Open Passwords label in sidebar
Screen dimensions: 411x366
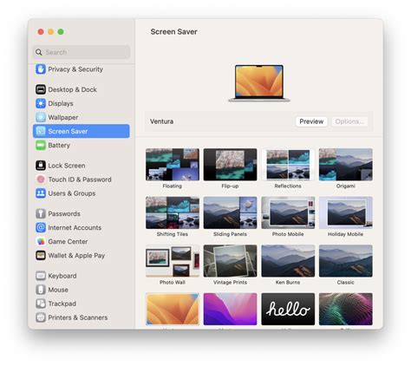[x=64, y=213]
